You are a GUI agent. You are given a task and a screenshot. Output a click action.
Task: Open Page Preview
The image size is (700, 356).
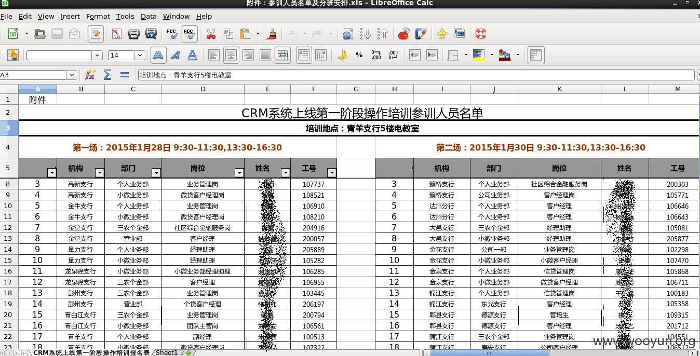point(151,34)
